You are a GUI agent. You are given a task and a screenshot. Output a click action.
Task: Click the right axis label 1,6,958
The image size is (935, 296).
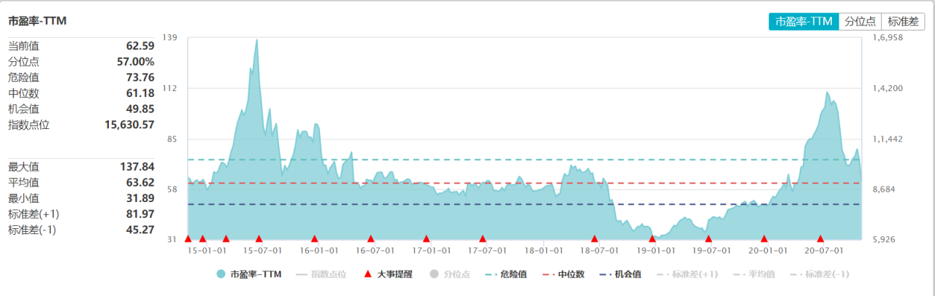tap(889, 37)
